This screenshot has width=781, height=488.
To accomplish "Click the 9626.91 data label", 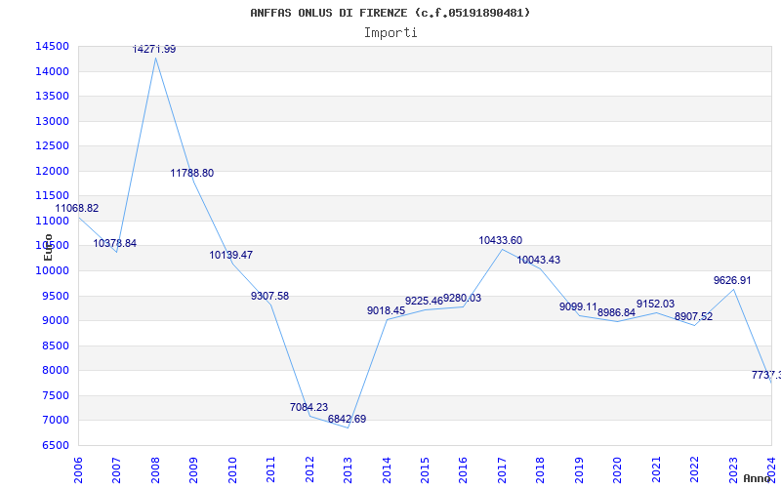I will [732, 280].
